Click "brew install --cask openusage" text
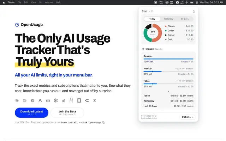226x141 pixels. [81, 122]
